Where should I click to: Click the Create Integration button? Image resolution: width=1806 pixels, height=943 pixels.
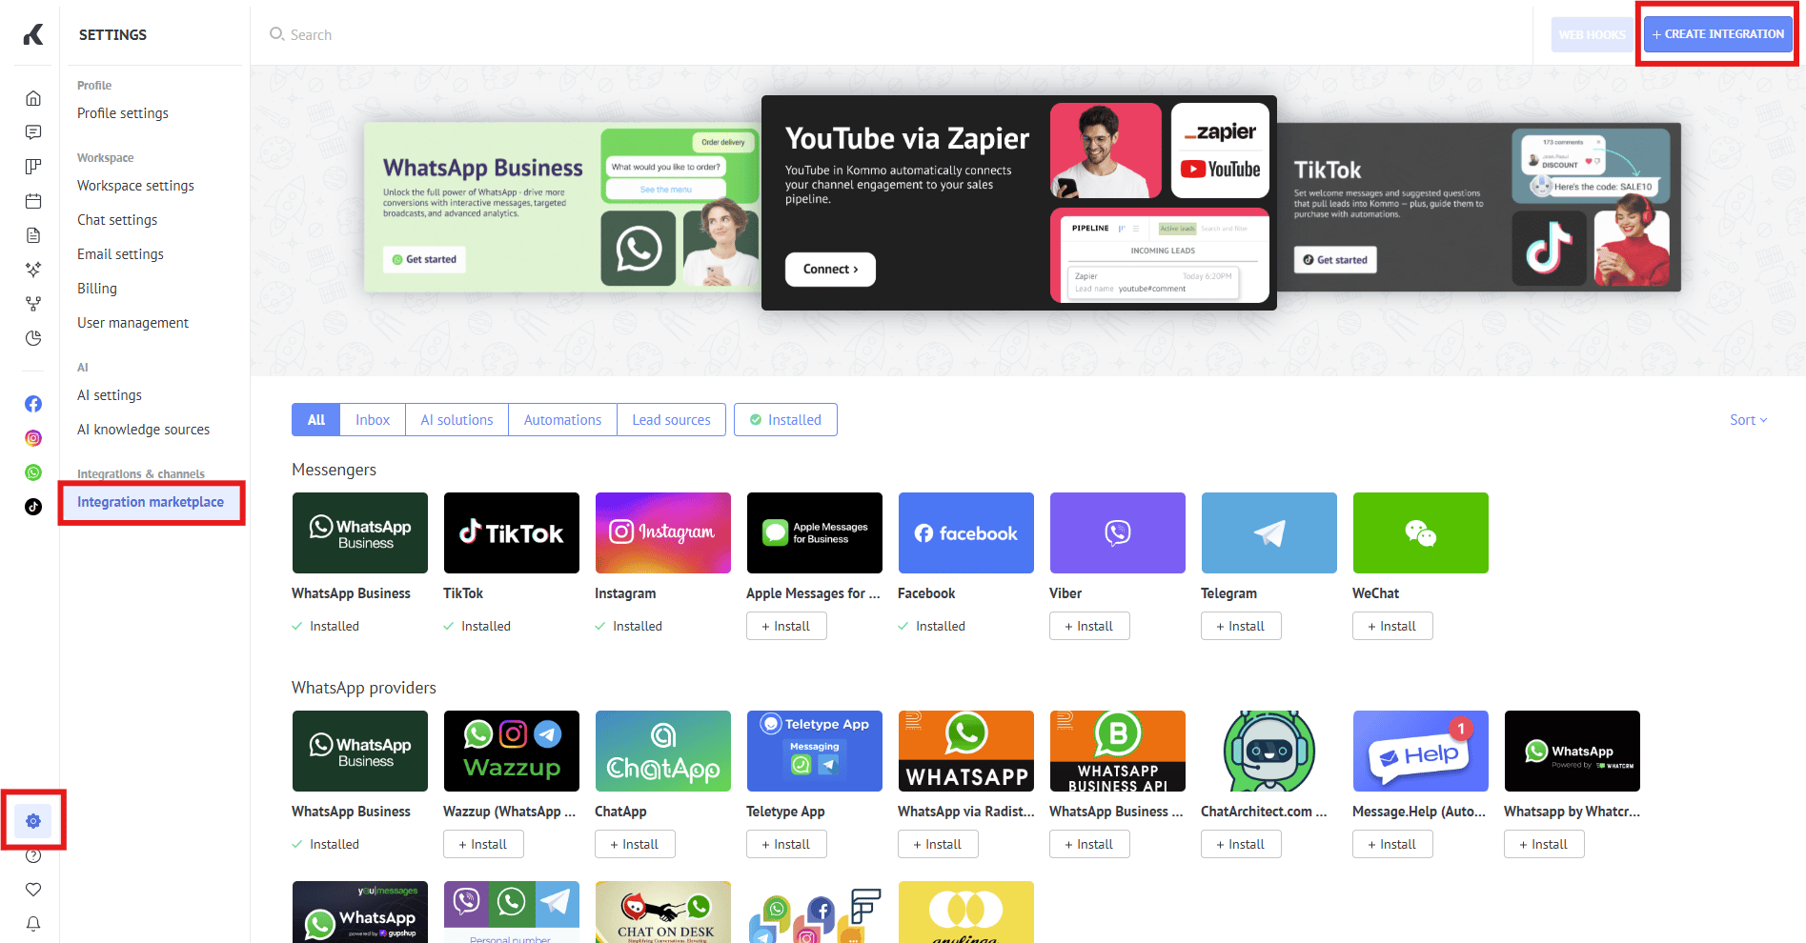[x=1717, y=34]
